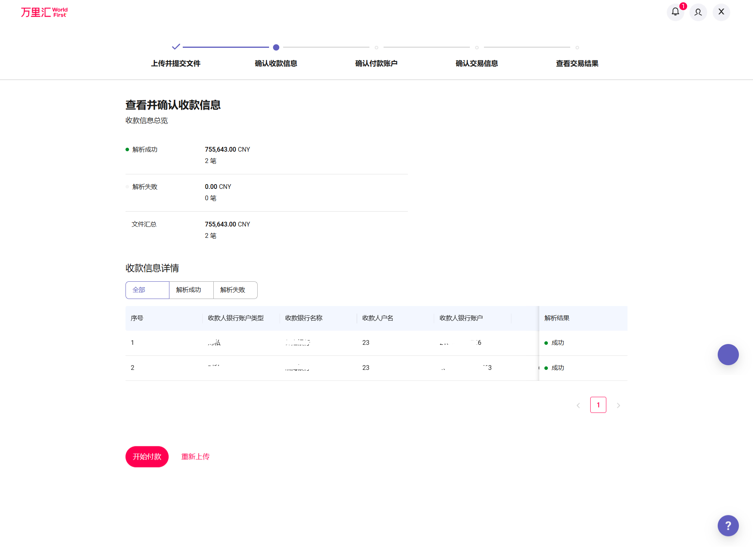Viewport: 753px width, 547px height.
Task: Switch to the 解析失败 filter tab
Action: tap(235, 290)
